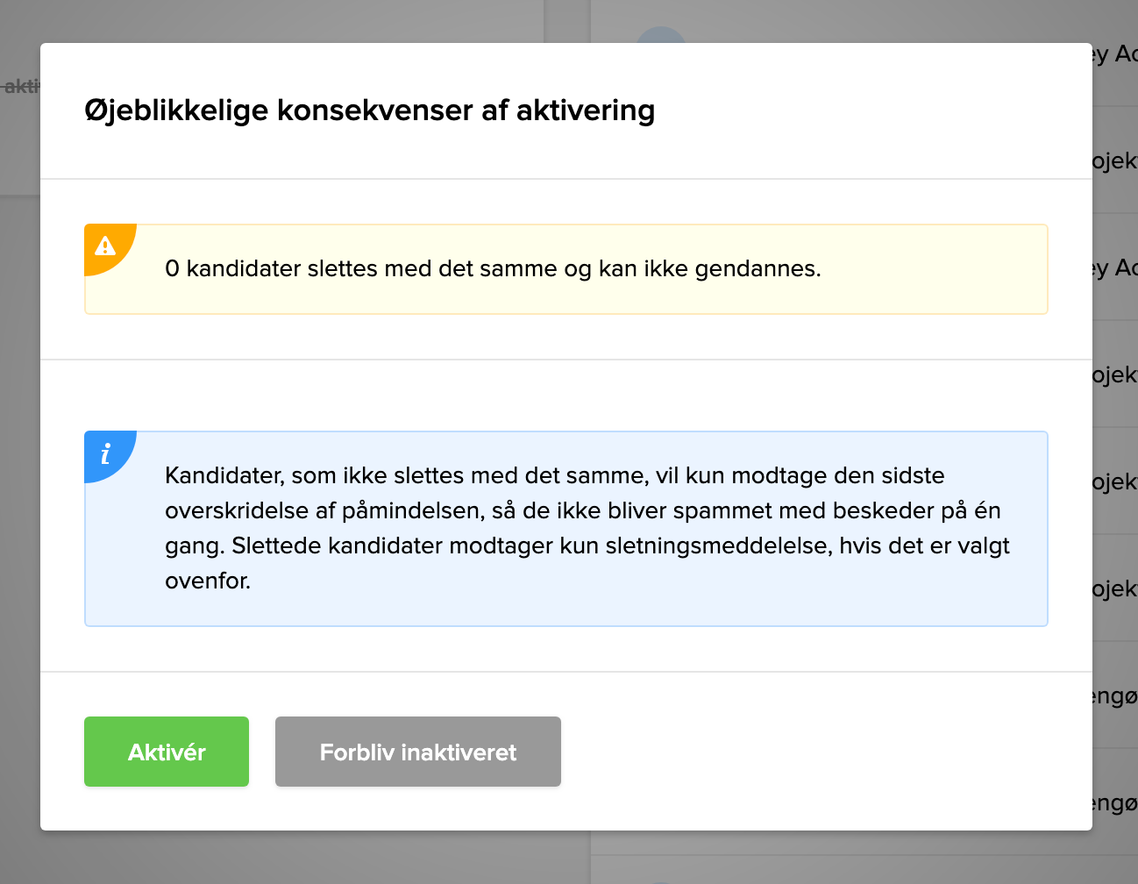This screenshot has height=884, width=1138.
Task: Click the italic i symbol in the info badge
Action: coord(107,456)
